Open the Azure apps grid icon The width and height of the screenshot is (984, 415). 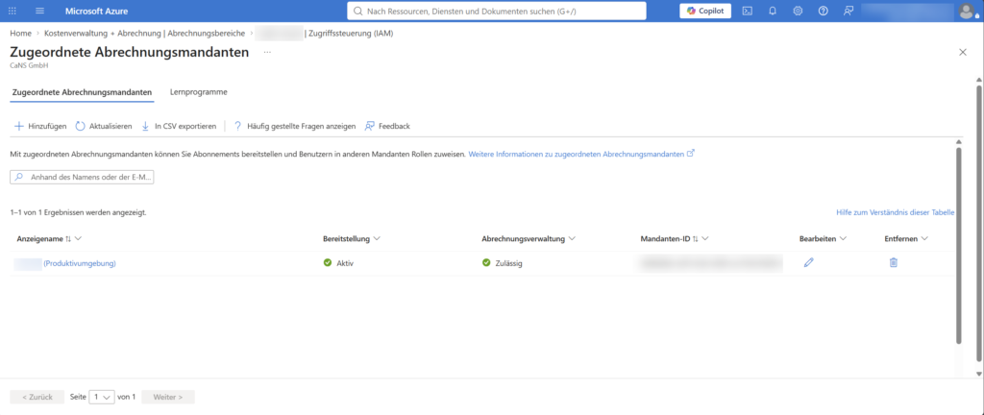click(12, 11)
